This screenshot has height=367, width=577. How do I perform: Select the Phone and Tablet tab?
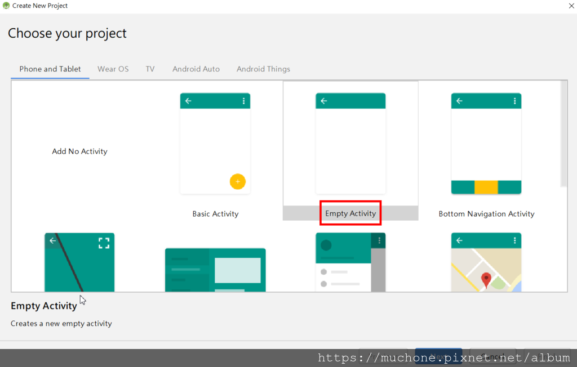click(50, 69)
